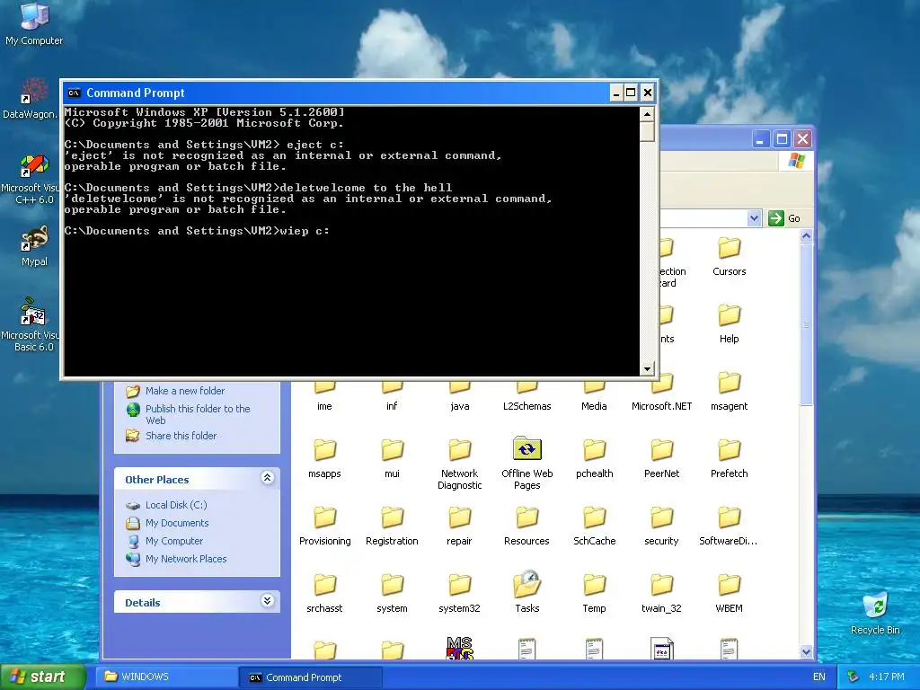Click the system tray network icon

click(854, 677)
